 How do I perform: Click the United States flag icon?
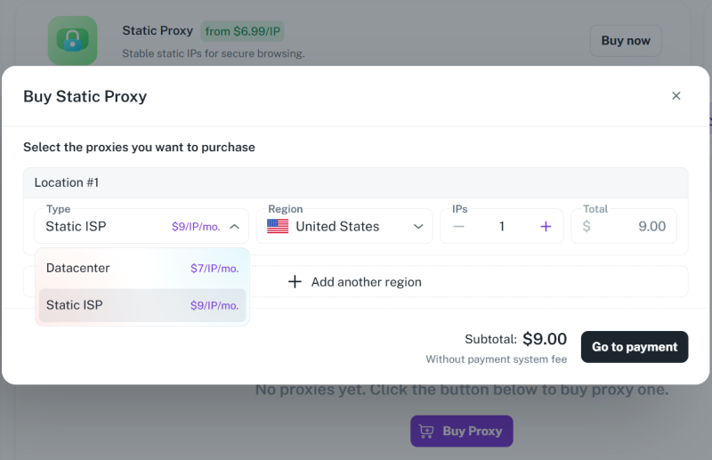[x=278, y=227]
